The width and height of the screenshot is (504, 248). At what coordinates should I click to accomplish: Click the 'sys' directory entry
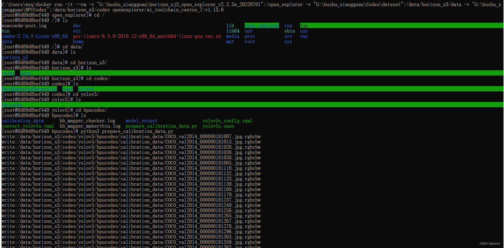(x=288, y=41)
